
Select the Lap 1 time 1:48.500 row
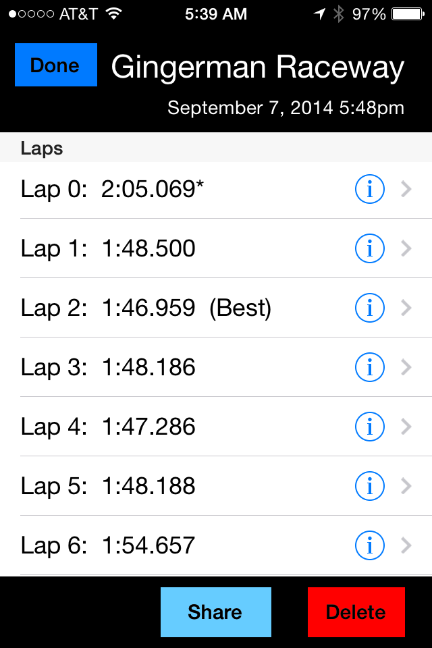148,249
